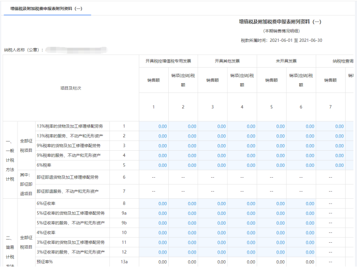Edit row 5 column 1 for 6%税率
Viewport: 357px width, 267px height.
point(154,165)
